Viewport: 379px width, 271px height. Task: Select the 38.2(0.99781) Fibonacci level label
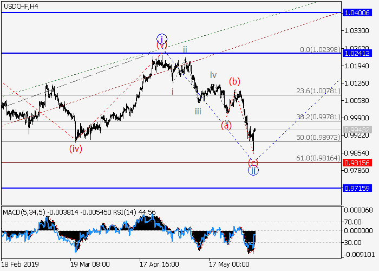pos(318,117)
